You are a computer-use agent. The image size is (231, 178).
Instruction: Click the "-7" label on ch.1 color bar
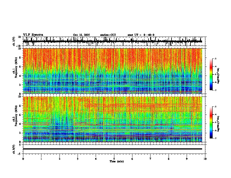click(215, 90)
